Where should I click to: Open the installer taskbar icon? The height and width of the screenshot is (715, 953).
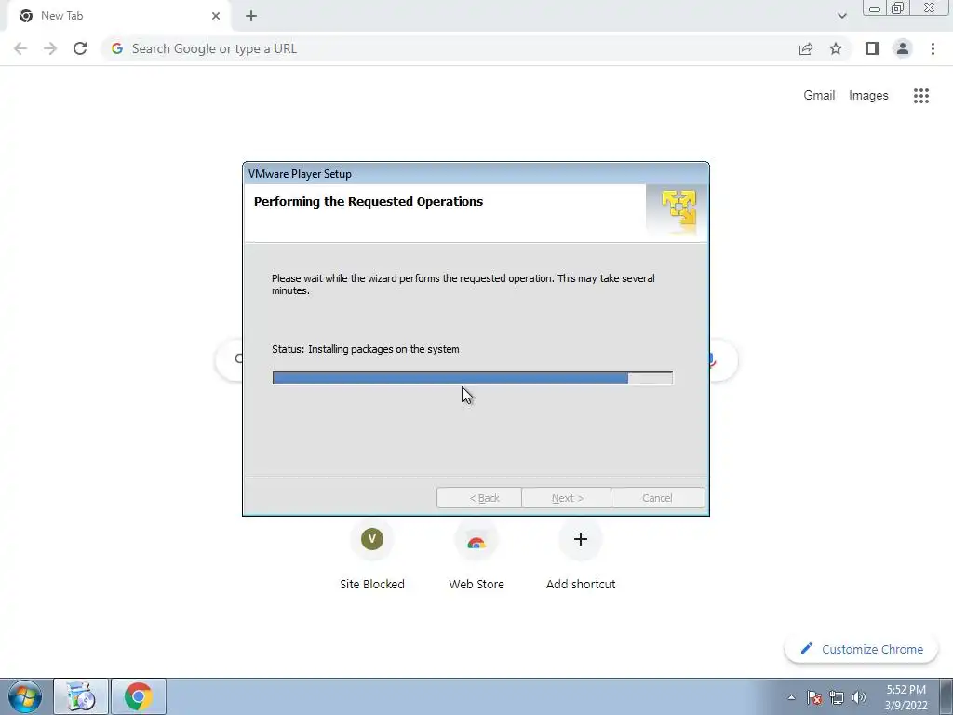pos(81,696)
